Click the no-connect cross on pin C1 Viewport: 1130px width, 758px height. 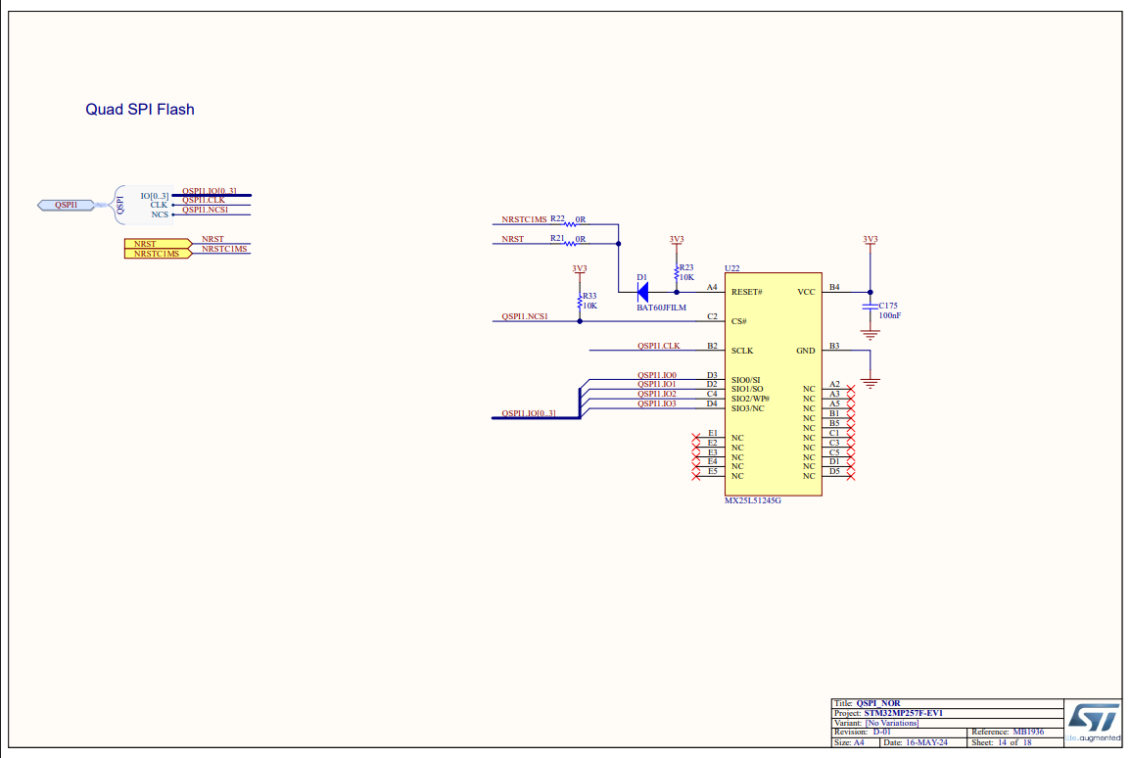(850, 438)
